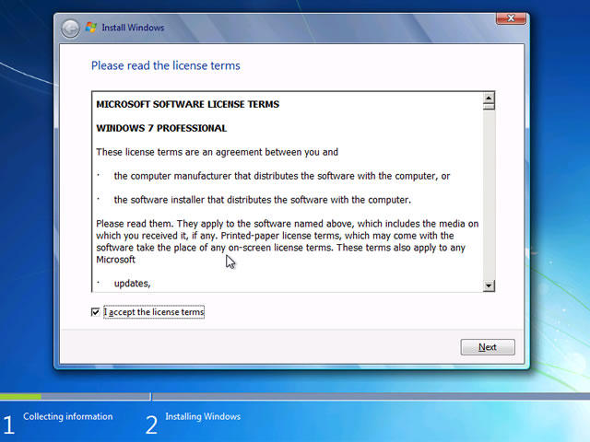Click the "Install Windows" window title
Screen dimensions: 590x442
(x=133, y=28)
